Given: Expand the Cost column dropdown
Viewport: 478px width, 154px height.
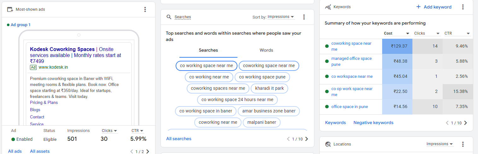Looking at the screenshot, I should (397, 33).
